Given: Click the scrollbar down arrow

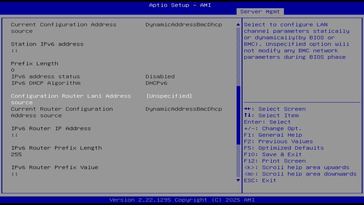Looking at the screenshot, I should tap(238, 180).
